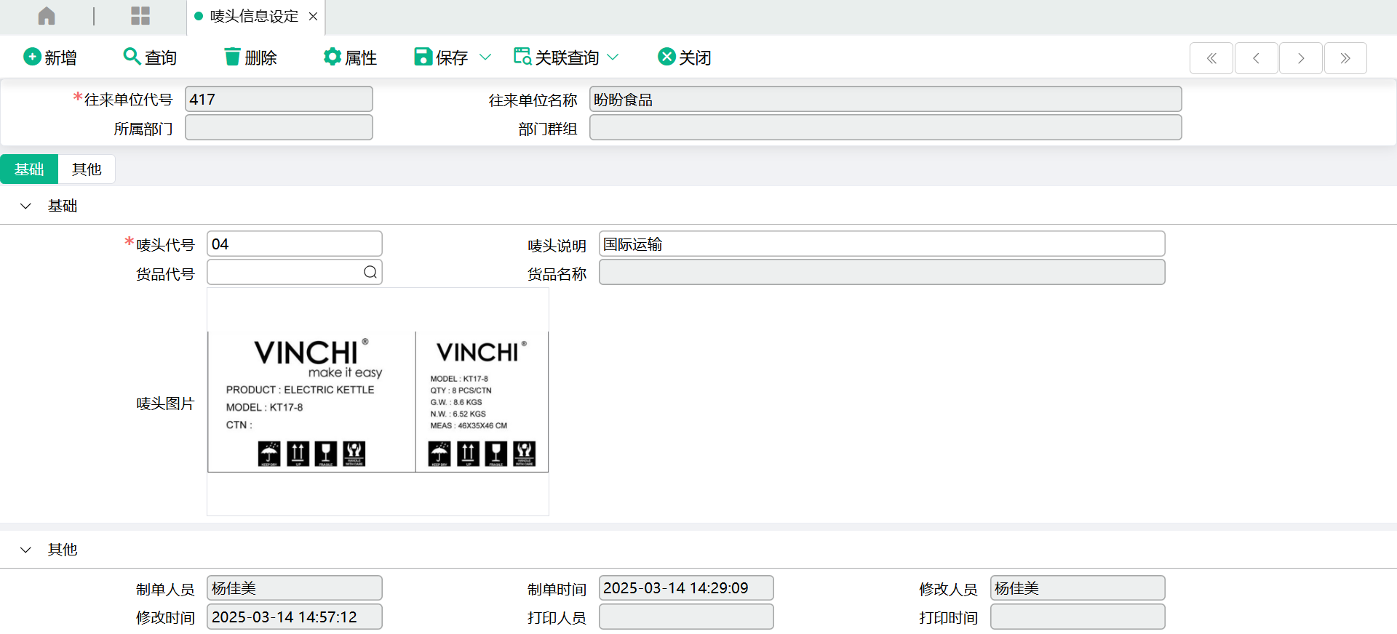
Task: Select the 其他 tab
Action: (87, 169)
